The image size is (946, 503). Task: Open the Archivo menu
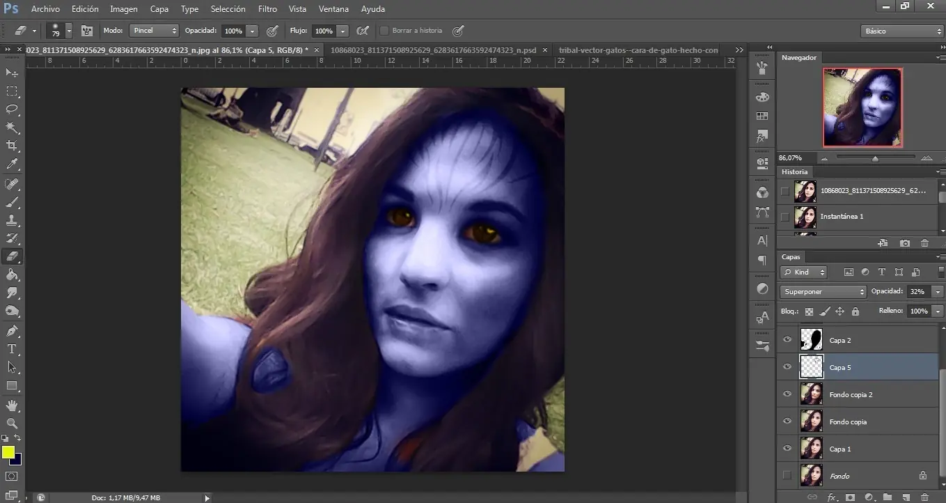click(45, 9)
